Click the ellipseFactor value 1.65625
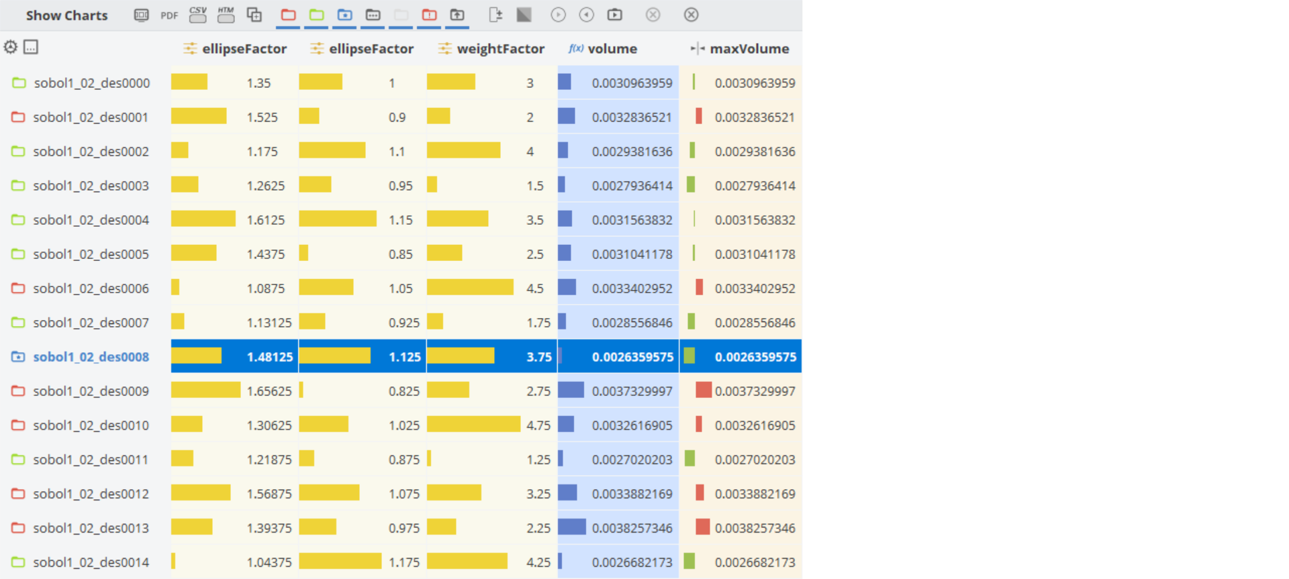 click(269, 391)
